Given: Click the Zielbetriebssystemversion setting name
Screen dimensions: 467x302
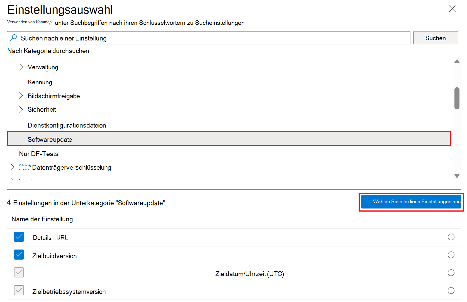Looking at the screenshot, I should (69, 292).
